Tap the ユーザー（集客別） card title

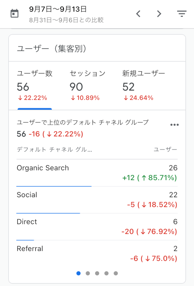(x=51, y=49)
